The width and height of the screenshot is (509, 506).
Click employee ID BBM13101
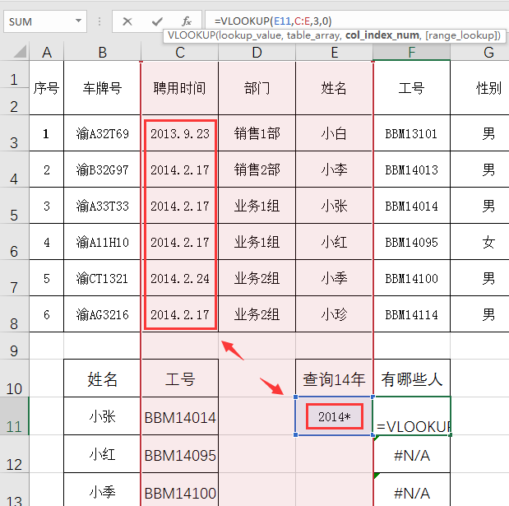412,133
